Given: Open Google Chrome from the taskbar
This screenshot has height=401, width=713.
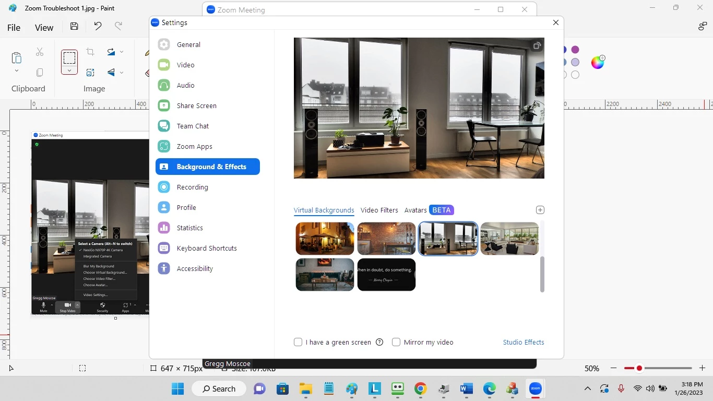Looking at the screenshot, I should click(x=421, y=388).
